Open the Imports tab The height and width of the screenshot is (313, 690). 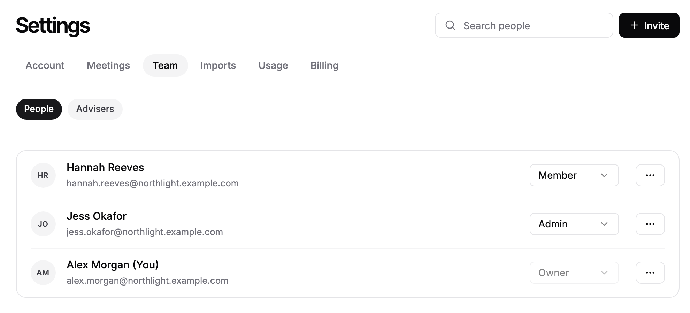click(x=218, y=65)
